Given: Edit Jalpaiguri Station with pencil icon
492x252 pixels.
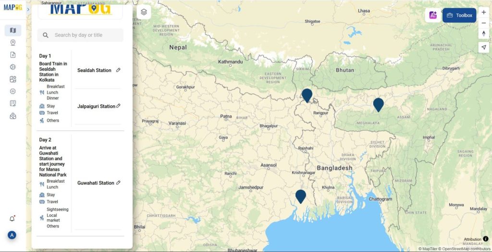Looking at the screenshot, I should [x=118, y=106].
